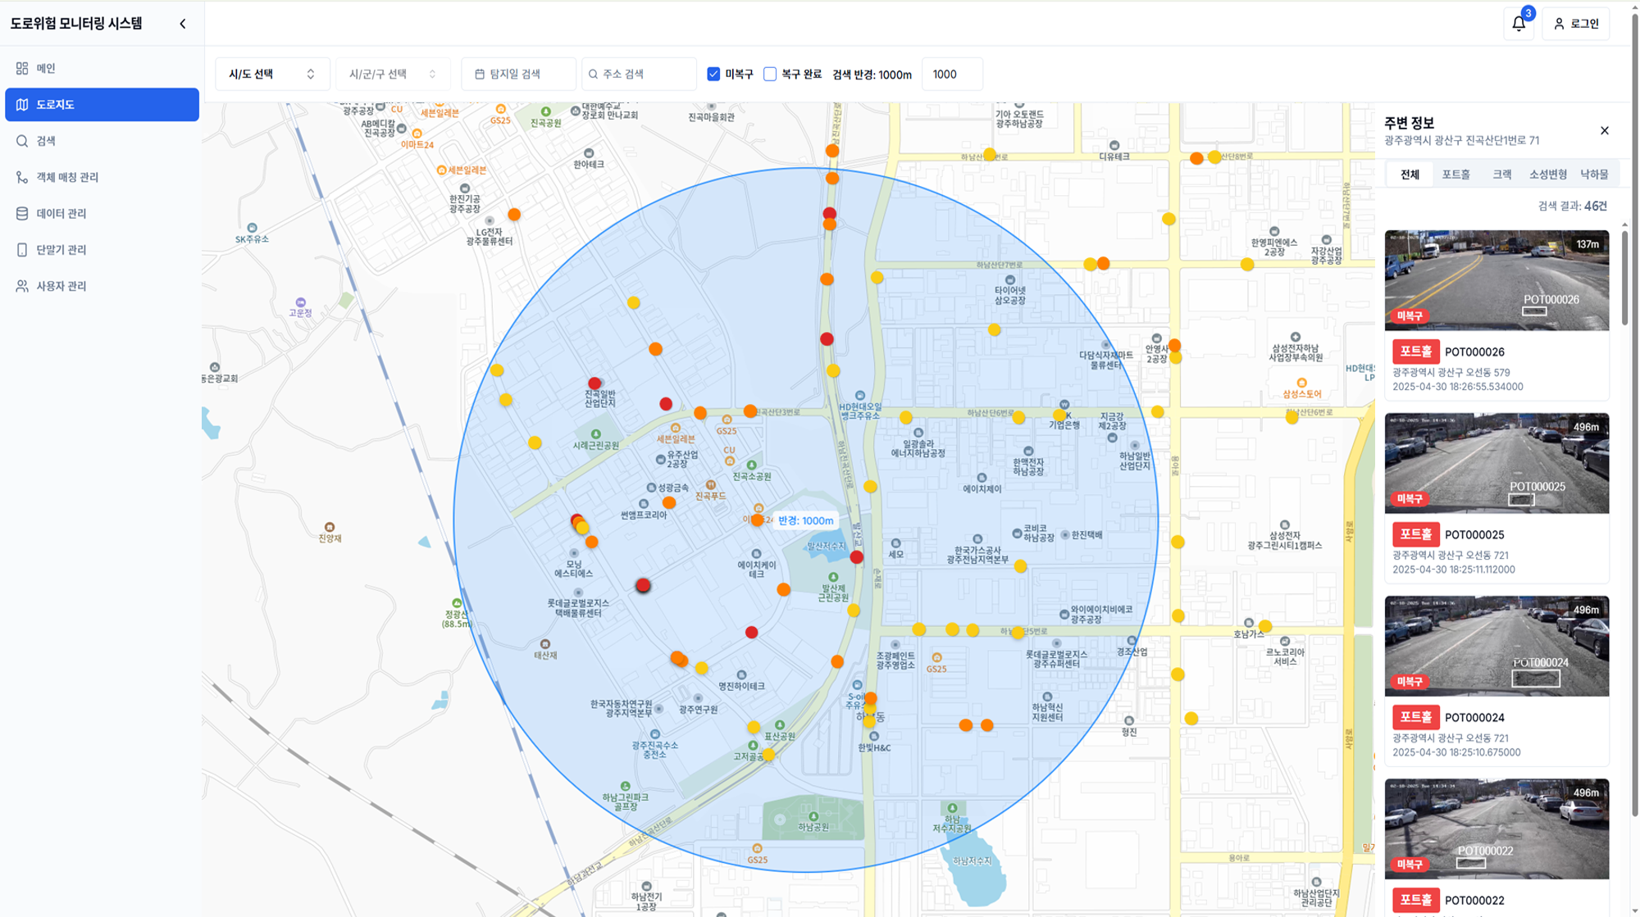This screenshot has height=917, width=1640.
Task: Open the 시/도 선택 dropdown
Action: [x=272, y=74]
